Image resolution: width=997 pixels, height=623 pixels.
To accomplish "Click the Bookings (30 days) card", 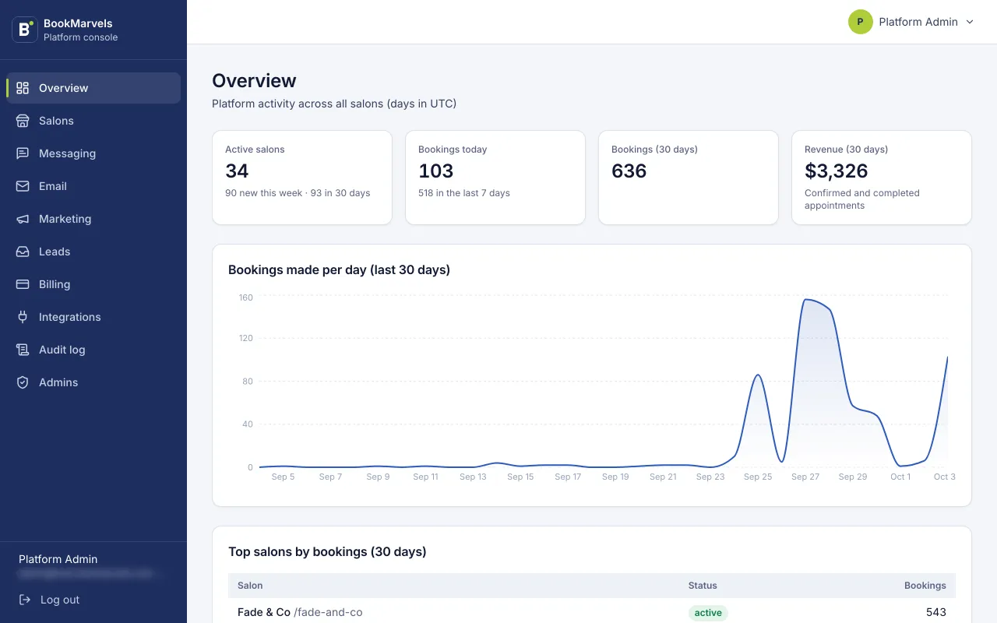I will pyautogui.click(x=689, y=178).
